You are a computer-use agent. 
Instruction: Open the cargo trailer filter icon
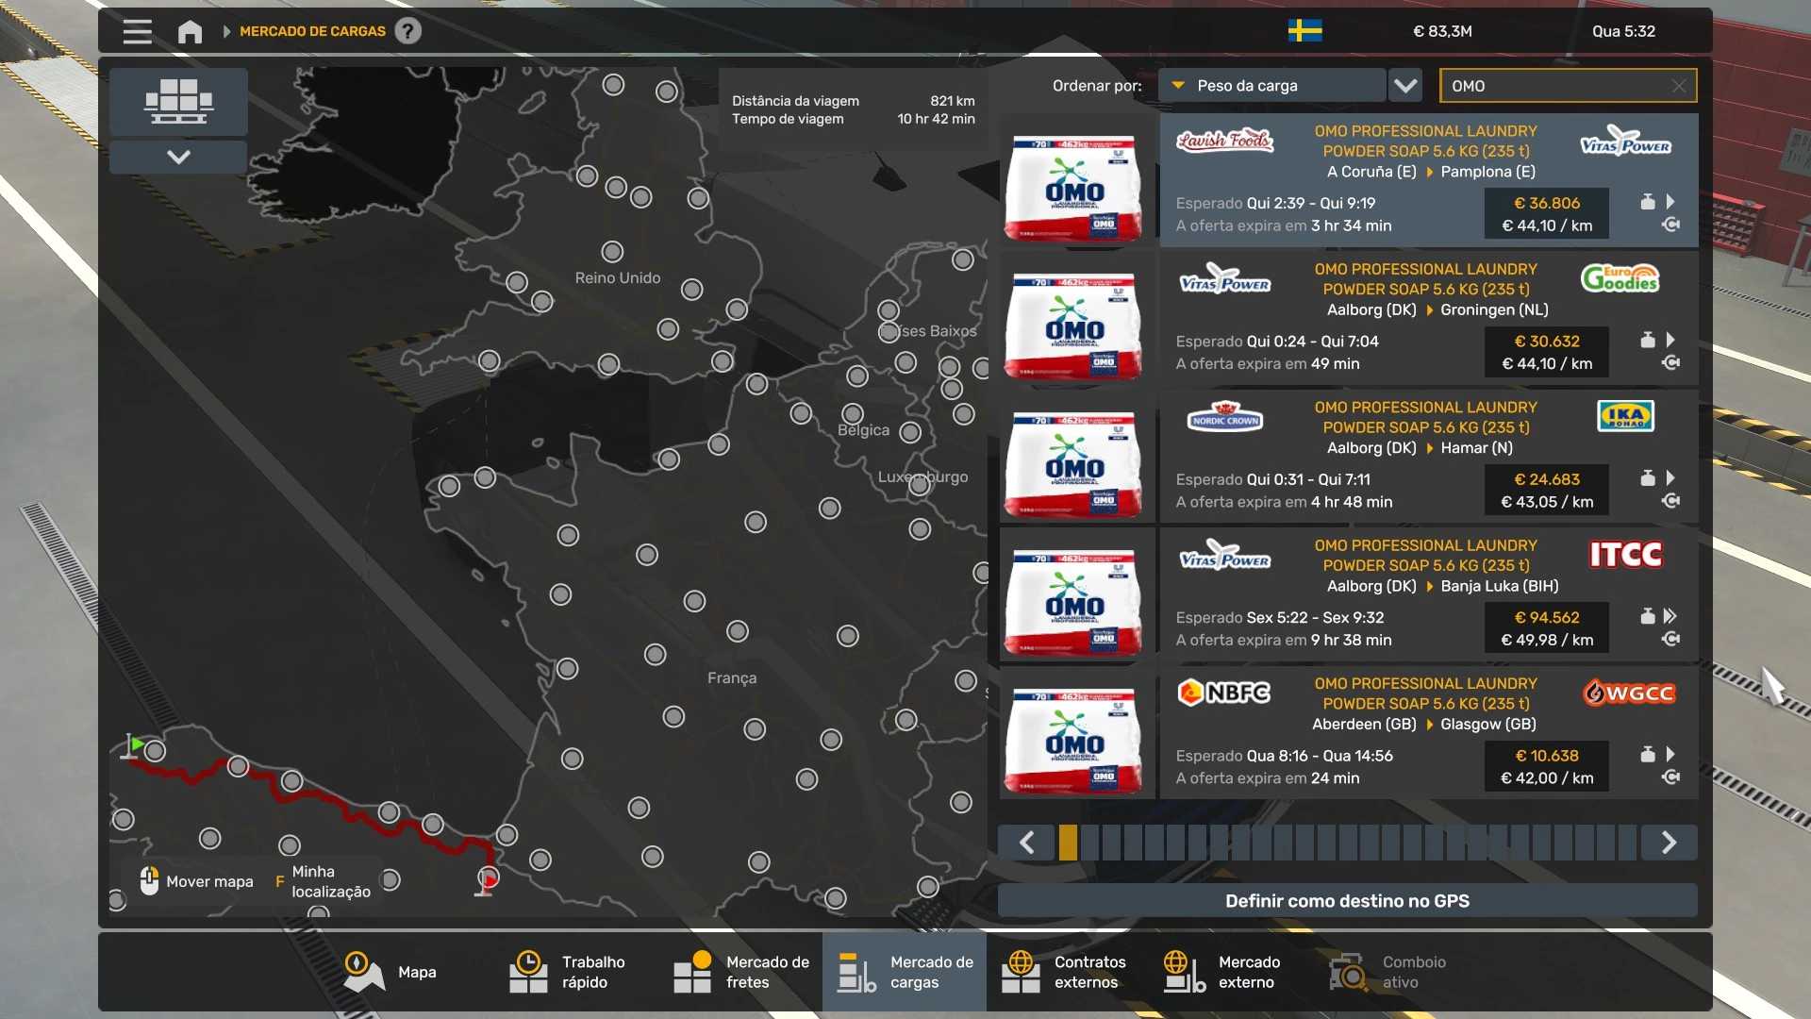click(x=178, y=101)
